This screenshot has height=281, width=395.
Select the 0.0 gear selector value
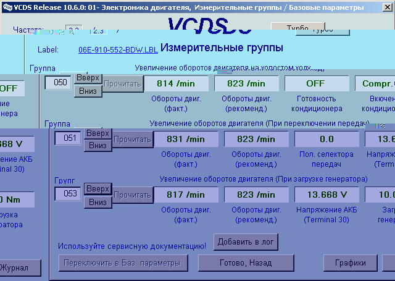326,139
